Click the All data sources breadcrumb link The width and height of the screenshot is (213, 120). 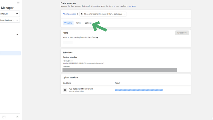point(69,14)
